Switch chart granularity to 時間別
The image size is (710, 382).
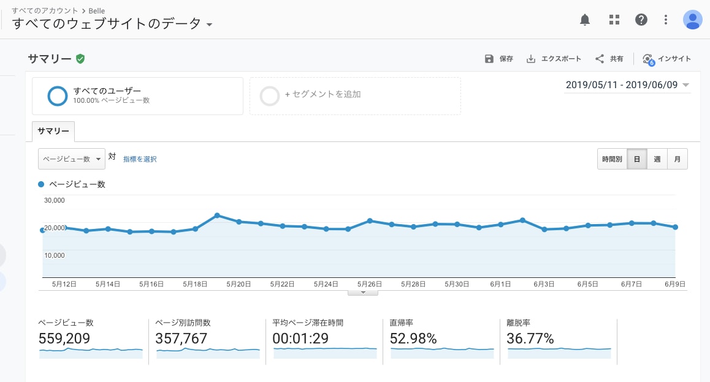tap(612, 159)
